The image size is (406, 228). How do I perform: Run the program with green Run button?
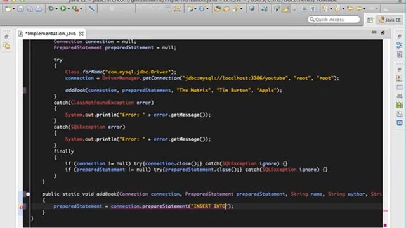(63, 8)
